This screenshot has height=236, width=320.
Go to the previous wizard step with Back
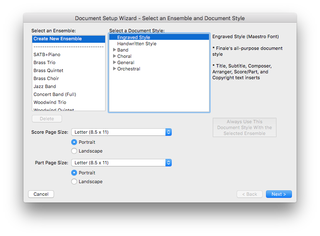click(x=250, y=194)
